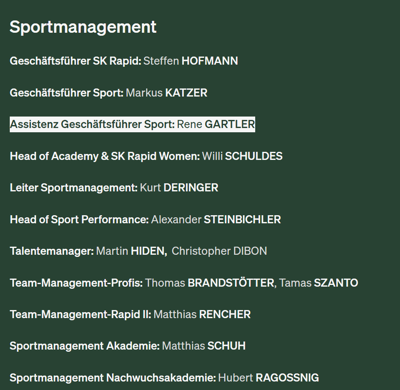The width and height of the screenshot is (400, 390).
Task: Click the "Sportmanagement Nachwuchsakademie:" label
Action: point(113,378)
